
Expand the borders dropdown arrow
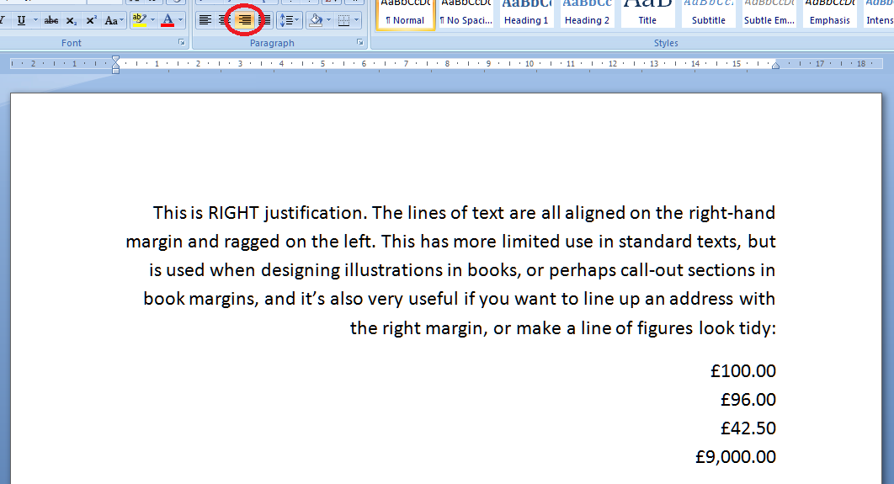click(x=356, y=19)
